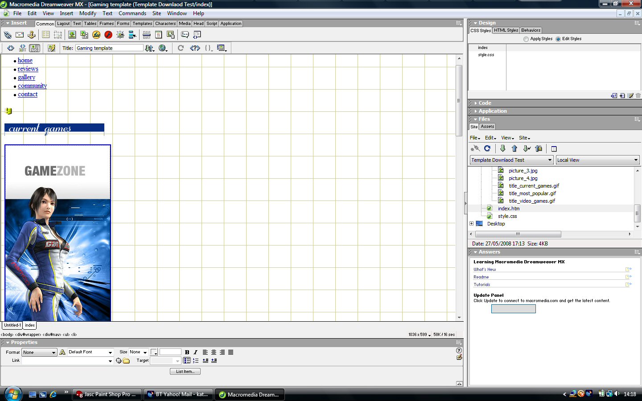Insert a tabular data icon
Image resolution: width=642 pixels, height=401 pixels.
pos(170,35)
